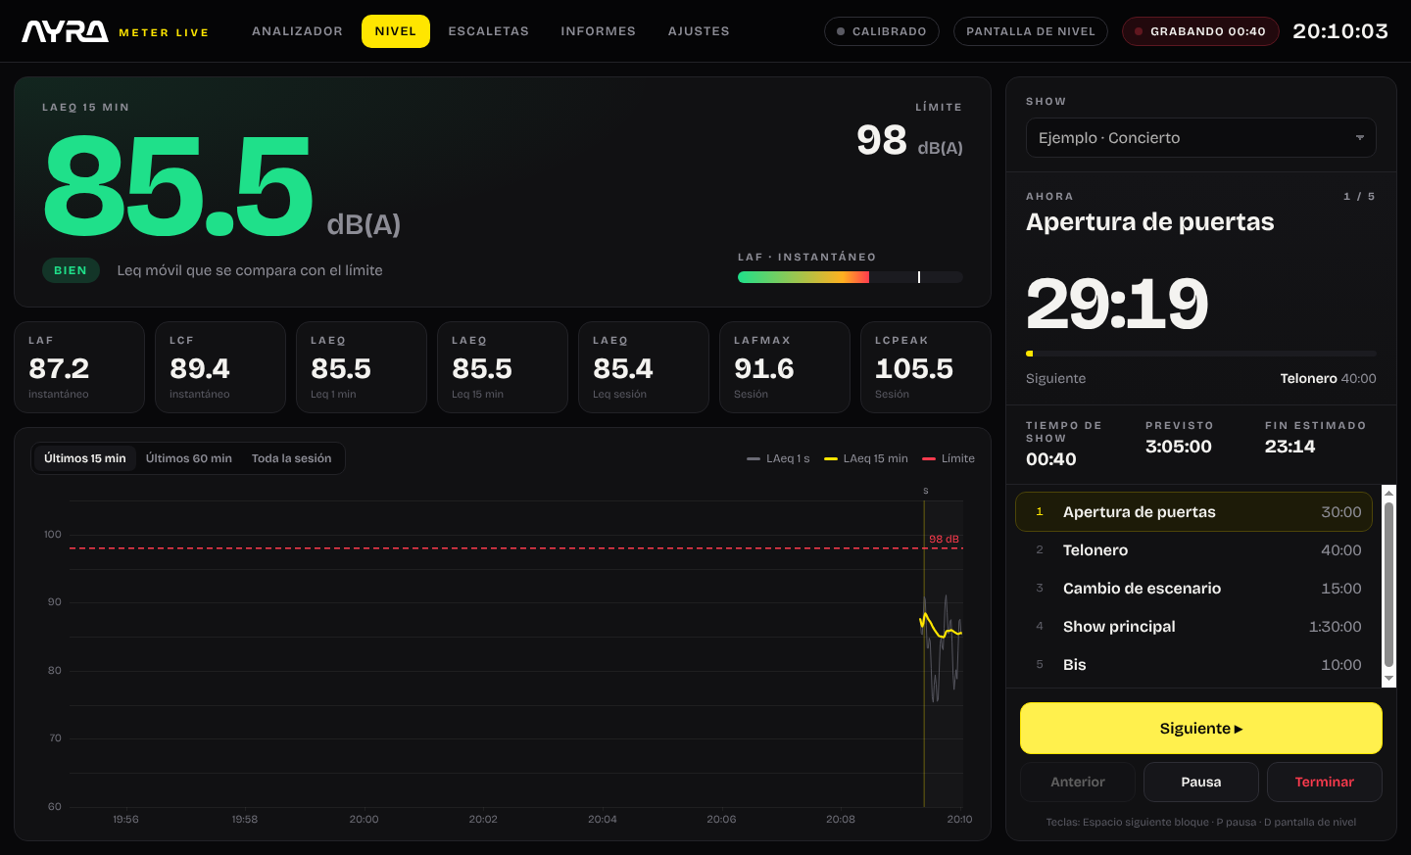Click the setlist vertical scrollbar
This screenshot has width=1411, height=855.
pos(1388,585)
